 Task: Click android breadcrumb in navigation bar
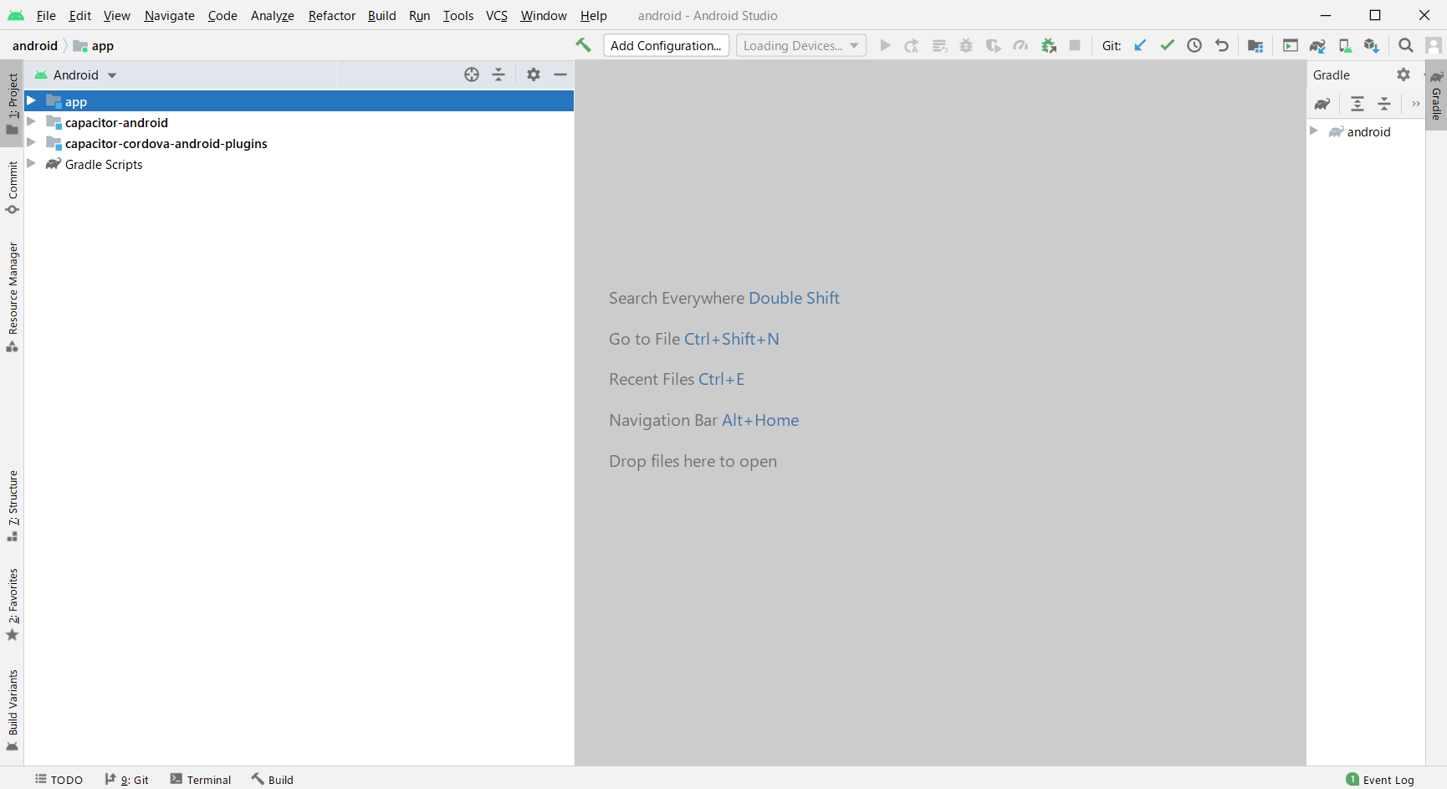click(x=35, y=45)
